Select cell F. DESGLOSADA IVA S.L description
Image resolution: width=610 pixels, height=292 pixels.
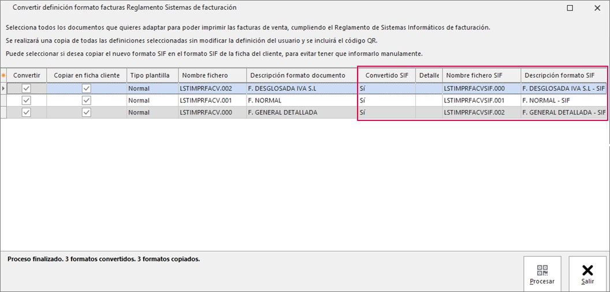(302, 89)
